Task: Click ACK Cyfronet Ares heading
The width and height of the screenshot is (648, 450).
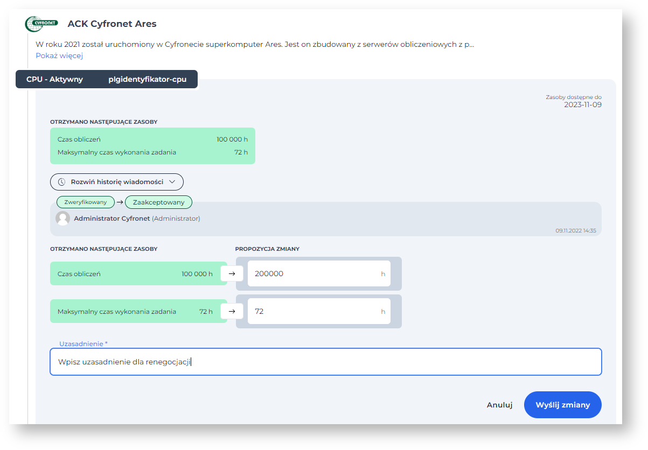Action: click(x=112, y=24)
